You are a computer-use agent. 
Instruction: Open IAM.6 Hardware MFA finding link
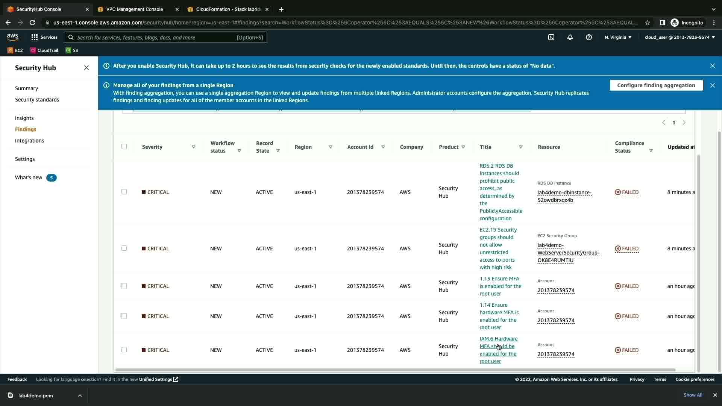tap(498, 350)
